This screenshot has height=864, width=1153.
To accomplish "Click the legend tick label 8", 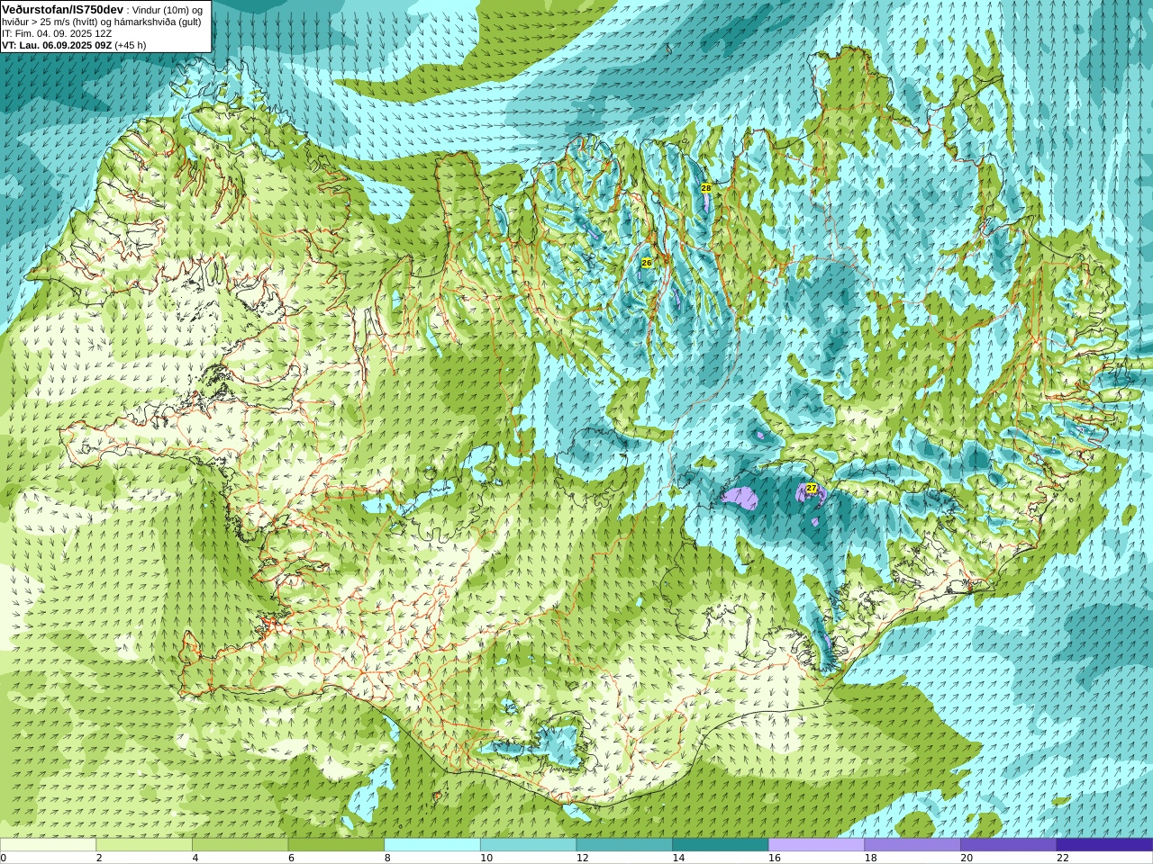I will click(387, 858).
